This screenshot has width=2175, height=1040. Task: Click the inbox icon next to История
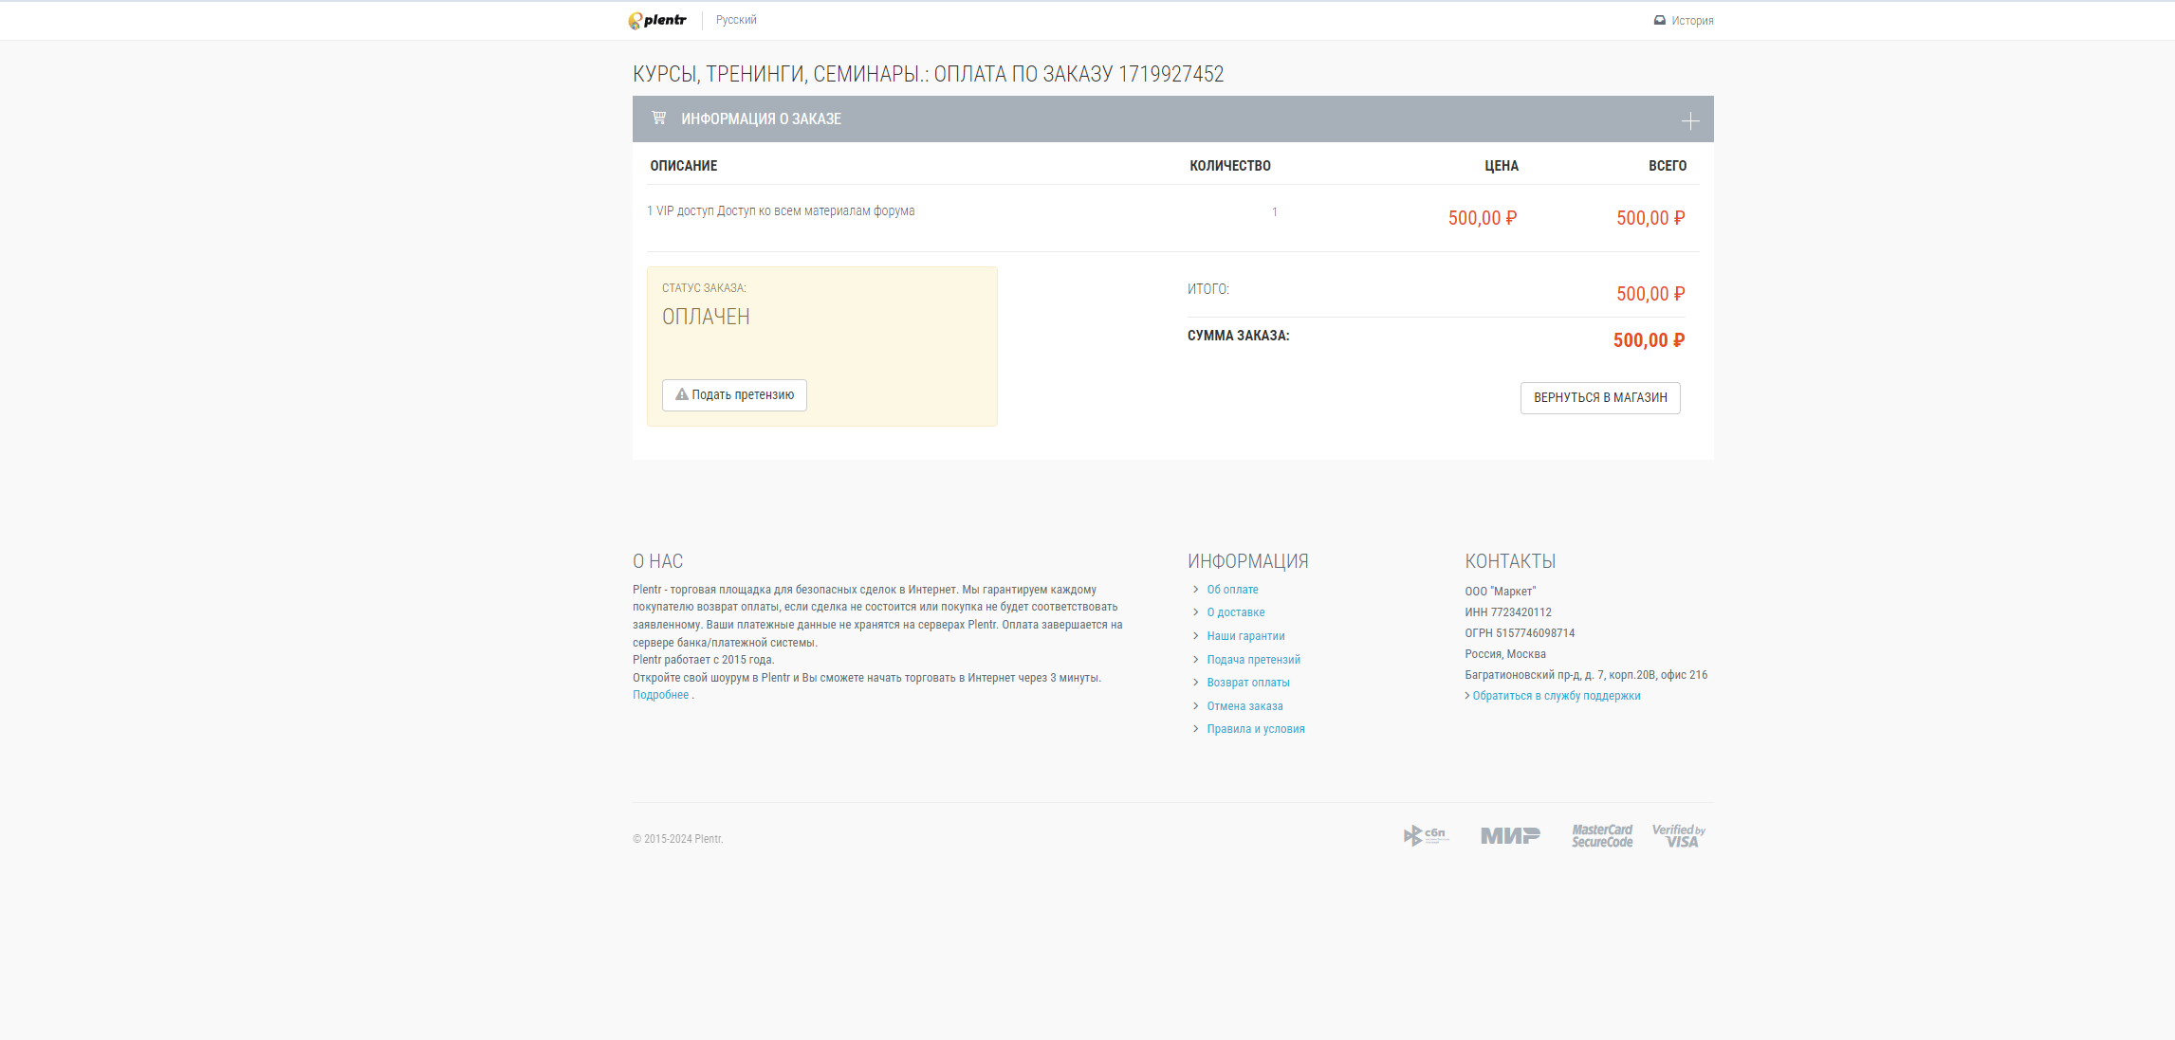[1660, 20]
